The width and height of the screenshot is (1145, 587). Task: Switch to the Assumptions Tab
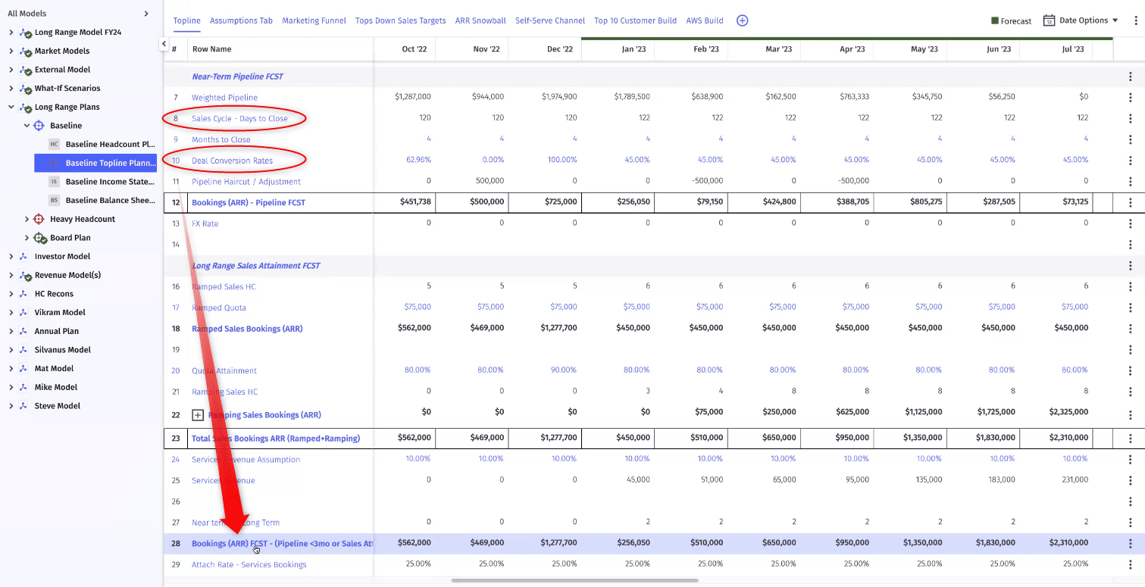(x=241, y=20)
